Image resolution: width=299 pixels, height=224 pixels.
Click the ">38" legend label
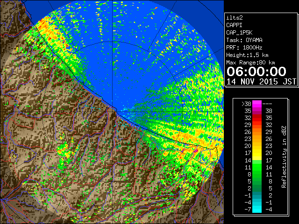point(246,104)
